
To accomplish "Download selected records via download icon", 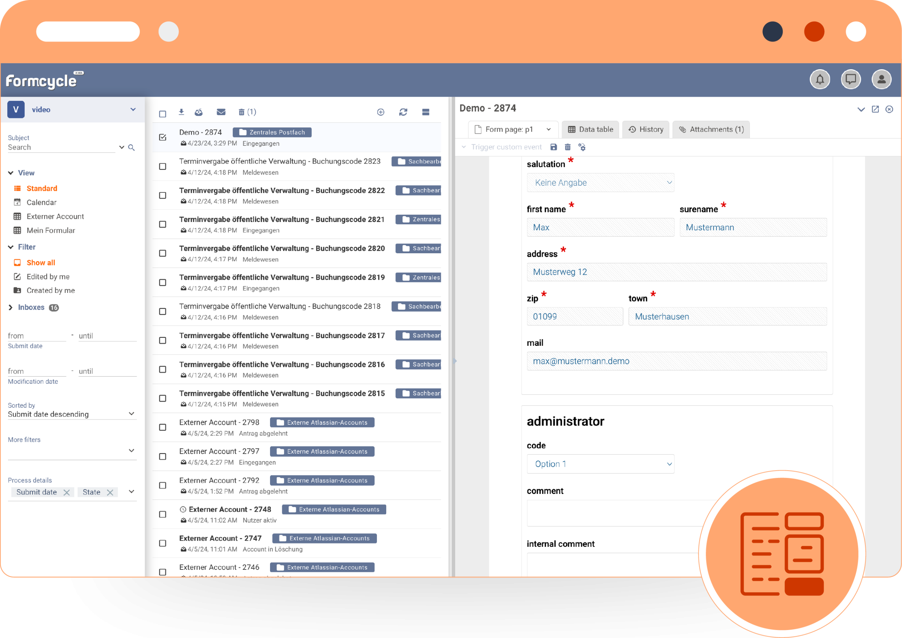I will tap(182, 112).
